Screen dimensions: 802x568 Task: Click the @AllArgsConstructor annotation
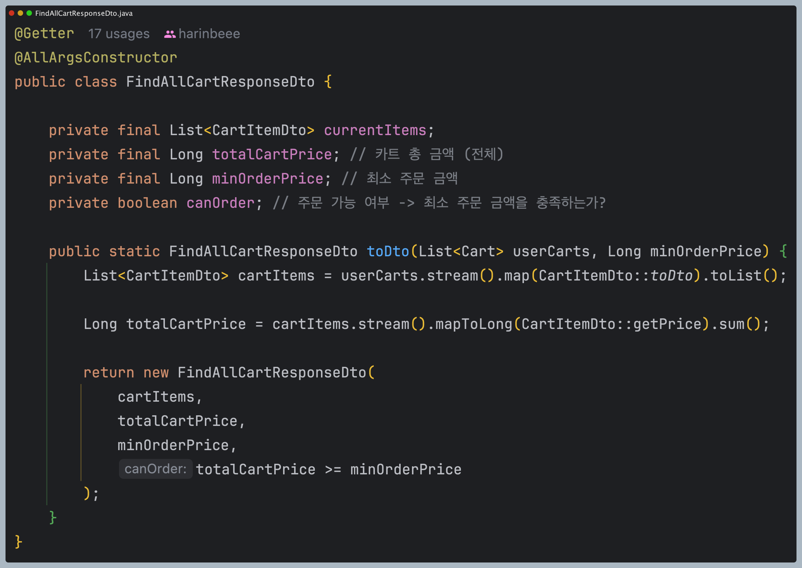point(95,58)
